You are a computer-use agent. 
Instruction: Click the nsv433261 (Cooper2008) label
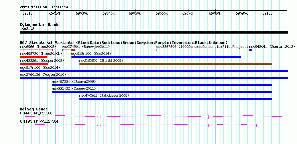[x=42, y=61]
